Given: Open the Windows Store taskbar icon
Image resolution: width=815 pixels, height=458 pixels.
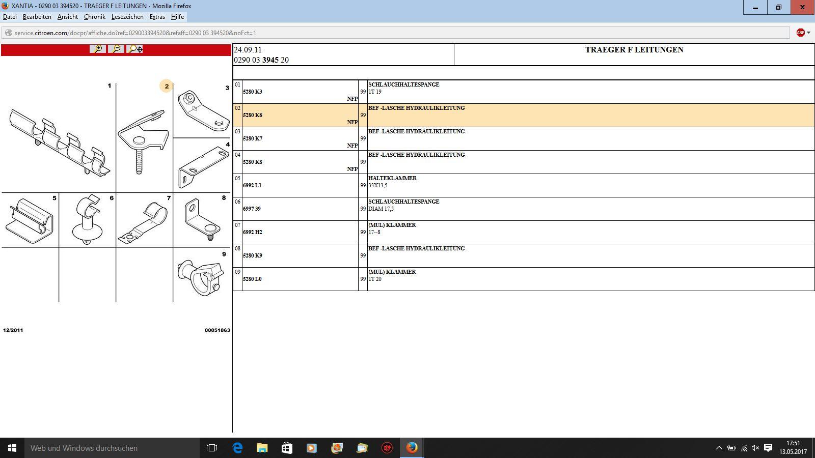Looking at the screenshot, I should pos(287,448).
